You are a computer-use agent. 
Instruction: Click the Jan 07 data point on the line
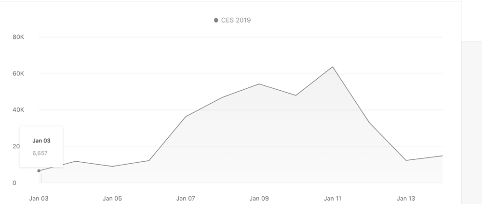186,117
